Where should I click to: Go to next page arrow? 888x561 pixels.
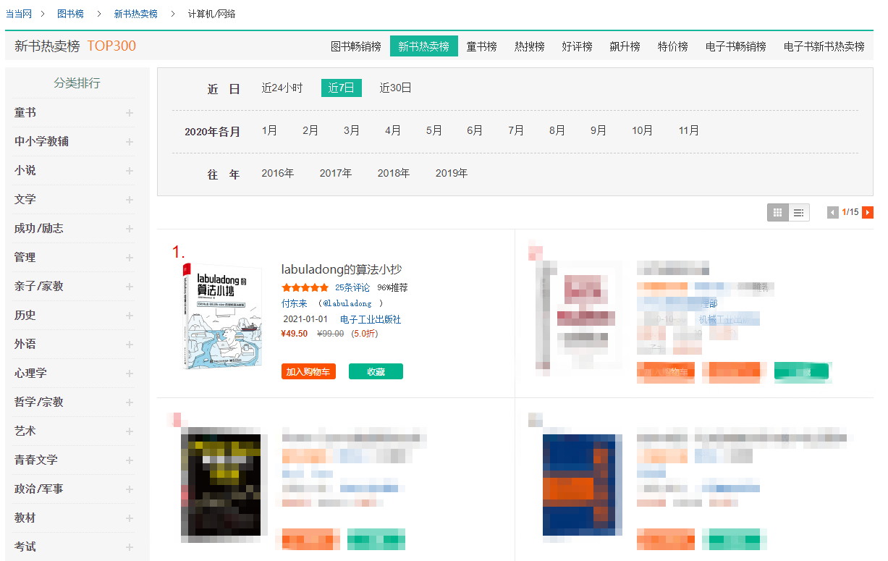(868, 212)
